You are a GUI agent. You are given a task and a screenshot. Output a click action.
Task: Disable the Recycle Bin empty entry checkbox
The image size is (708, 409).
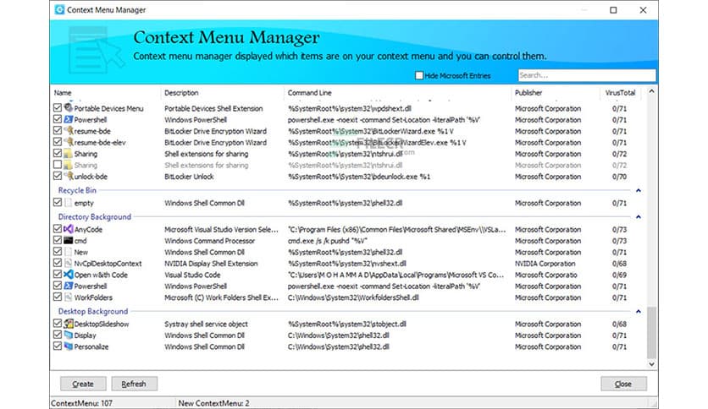[x=58, y=202]
